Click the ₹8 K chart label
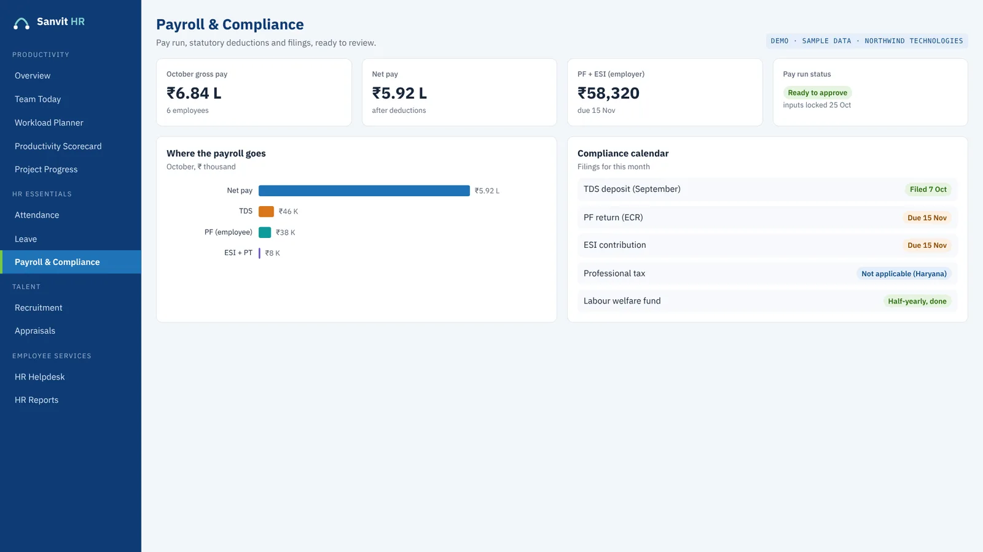Image resolution: width=983 pixels, height=552 pixels. 273,253
